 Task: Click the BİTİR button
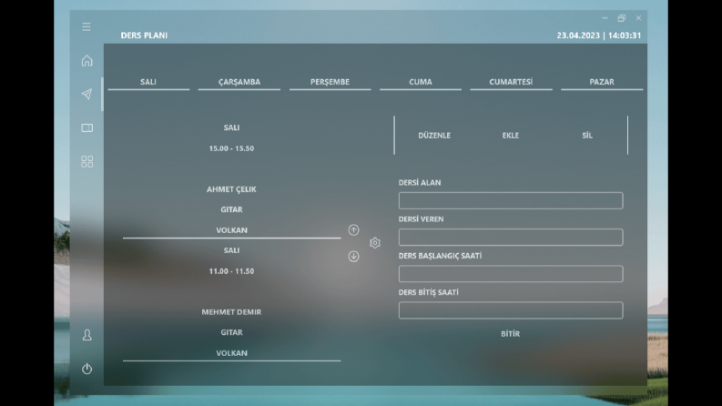click(510, 334)
